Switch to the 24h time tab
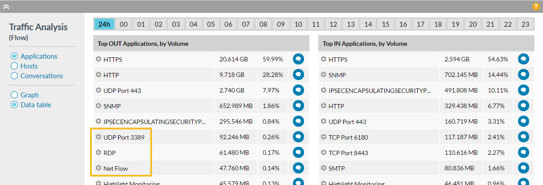 click(104, 24)
